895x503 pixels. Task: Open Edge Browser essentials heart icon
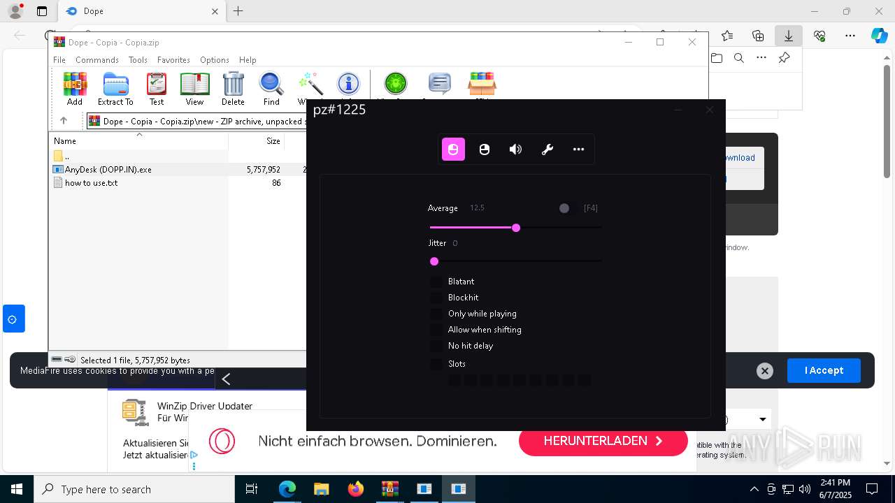[x=819, y=36]
